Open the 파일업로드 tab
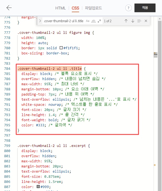Viewport: 162px width, 191px height. pos(93,8)
